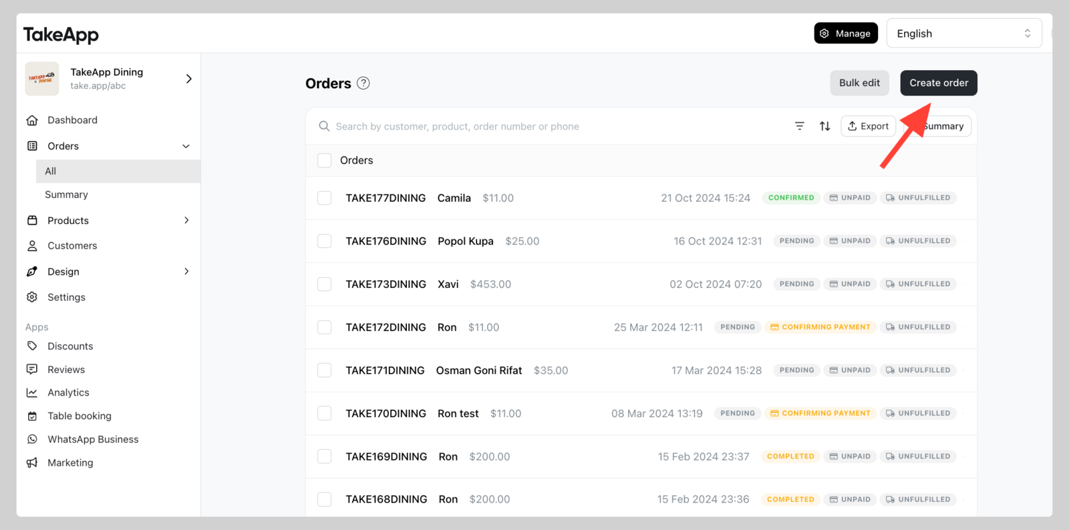
Task: Check the TAKE176DINING order checkbox
Action: (x=325, y=241)
